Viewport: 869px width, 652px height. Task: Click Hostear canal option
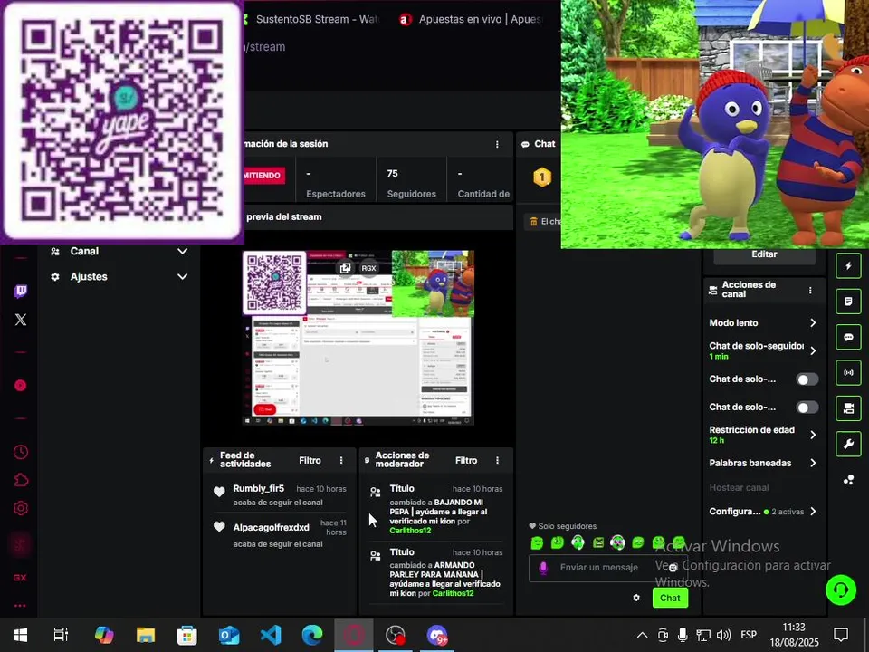point(740,488)
